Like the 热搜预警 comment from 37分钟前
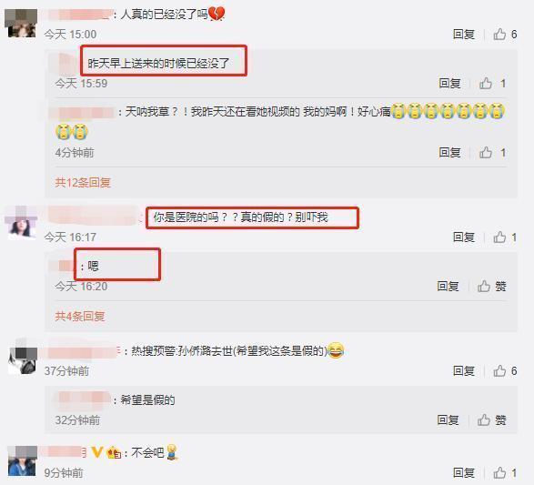The image size is (534, 485). click(505, 370)
